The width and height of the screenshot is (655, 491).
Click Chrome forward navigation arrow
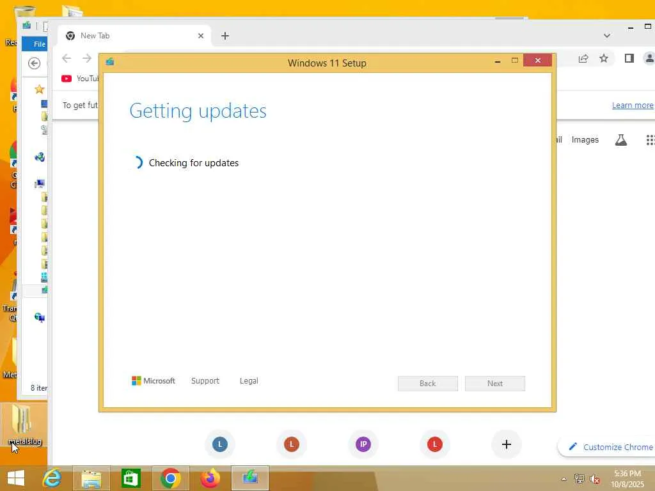tap(87, 58)
